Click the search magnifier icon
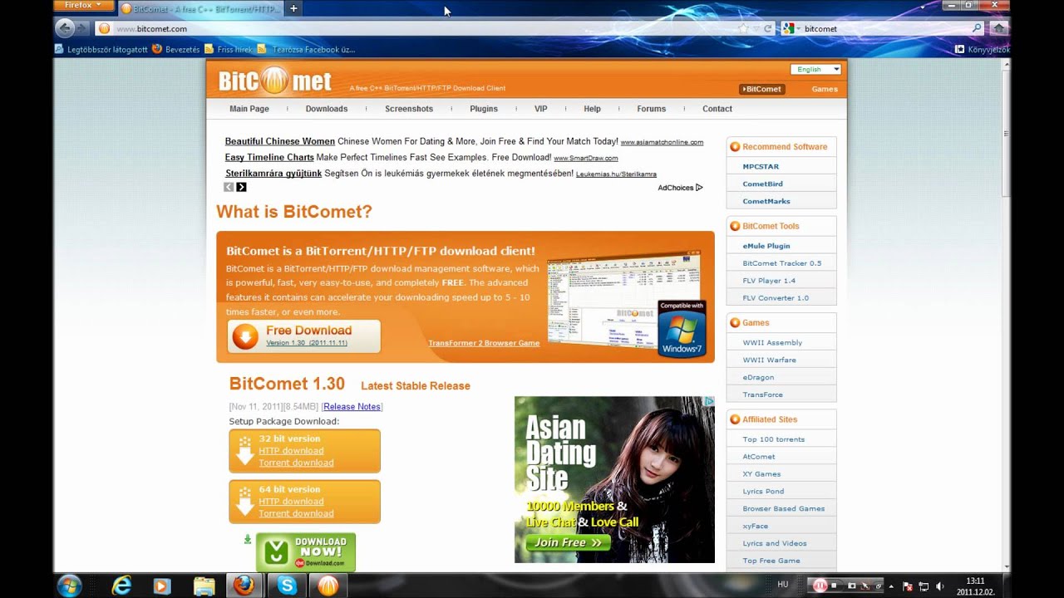This screenshot has height=598, width=1064. tap(977, 28)
